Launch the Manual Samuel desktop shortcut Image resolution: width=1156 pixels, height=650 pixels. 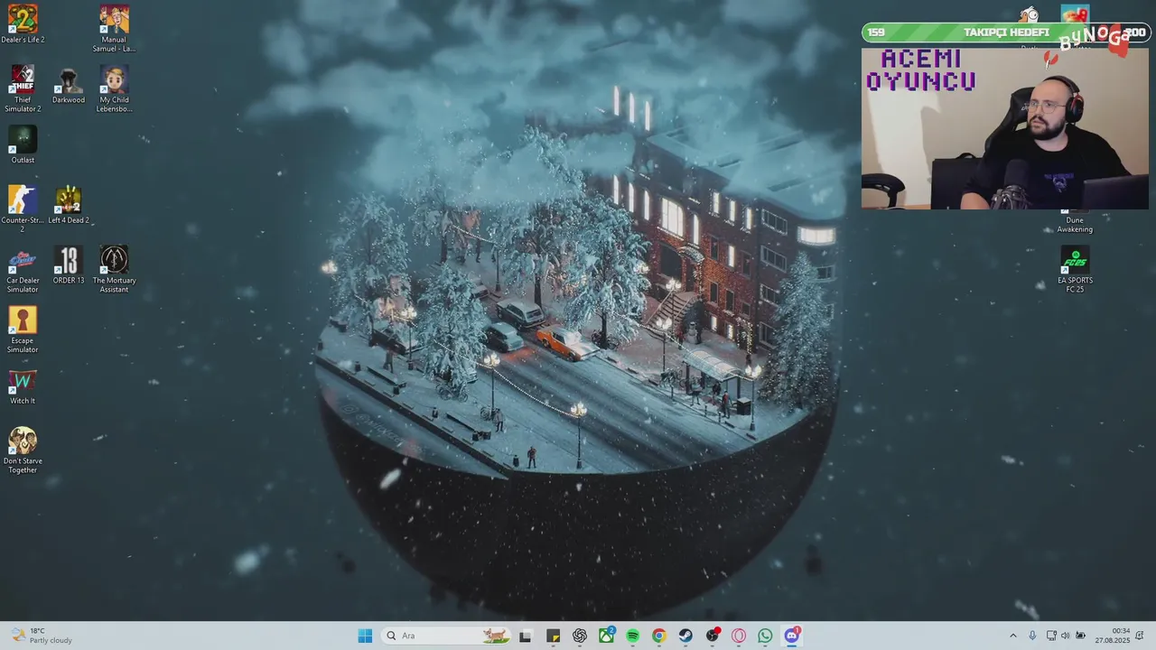[x=114, y=29]
